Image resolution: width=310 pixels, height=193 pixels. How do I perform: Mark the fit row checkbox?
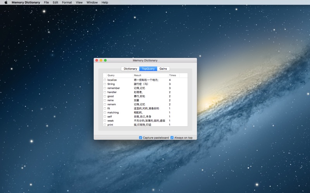tap(105, 108)
